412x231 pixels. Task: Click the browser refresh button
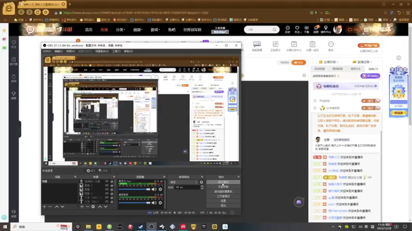(x=38, y=12)
